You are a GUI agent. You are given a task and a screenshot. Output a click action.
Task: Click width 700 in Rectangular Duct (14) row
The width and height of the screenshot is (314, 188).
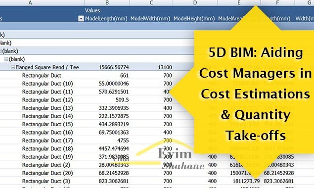pos(168,116)
